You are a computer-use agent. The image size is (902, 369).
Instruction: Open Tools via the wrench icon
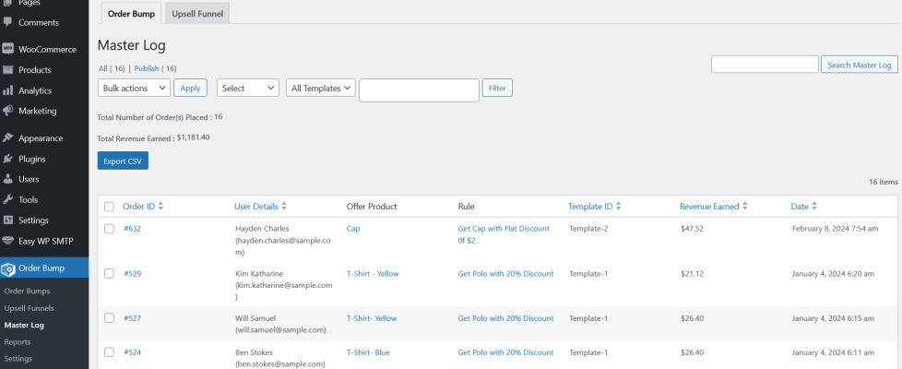(8, 199)
